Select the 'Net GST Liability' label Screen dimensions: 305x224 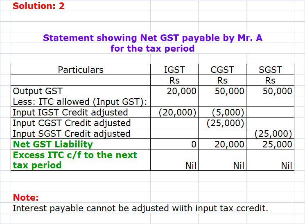(x=81, y=144)
